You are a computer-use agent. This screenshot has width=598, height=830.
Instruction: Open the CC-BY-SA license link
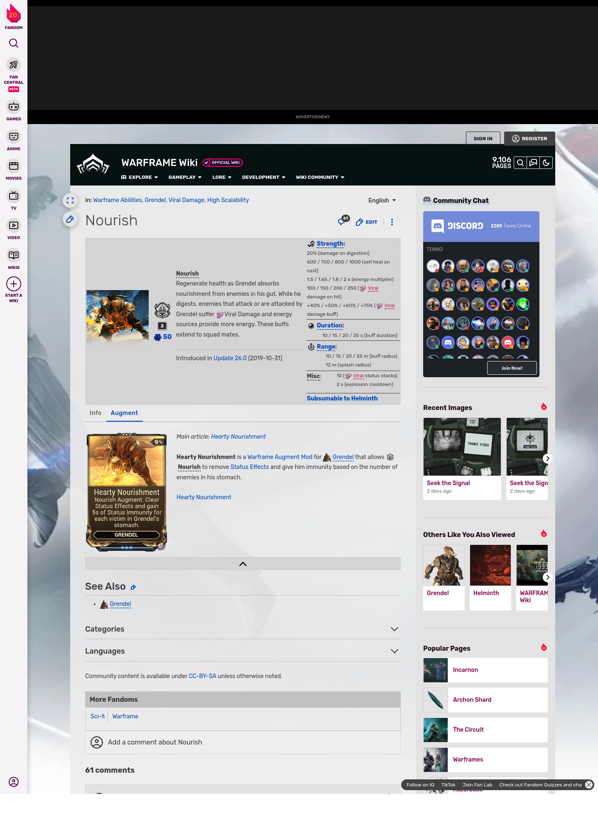(x=202, y=676)
